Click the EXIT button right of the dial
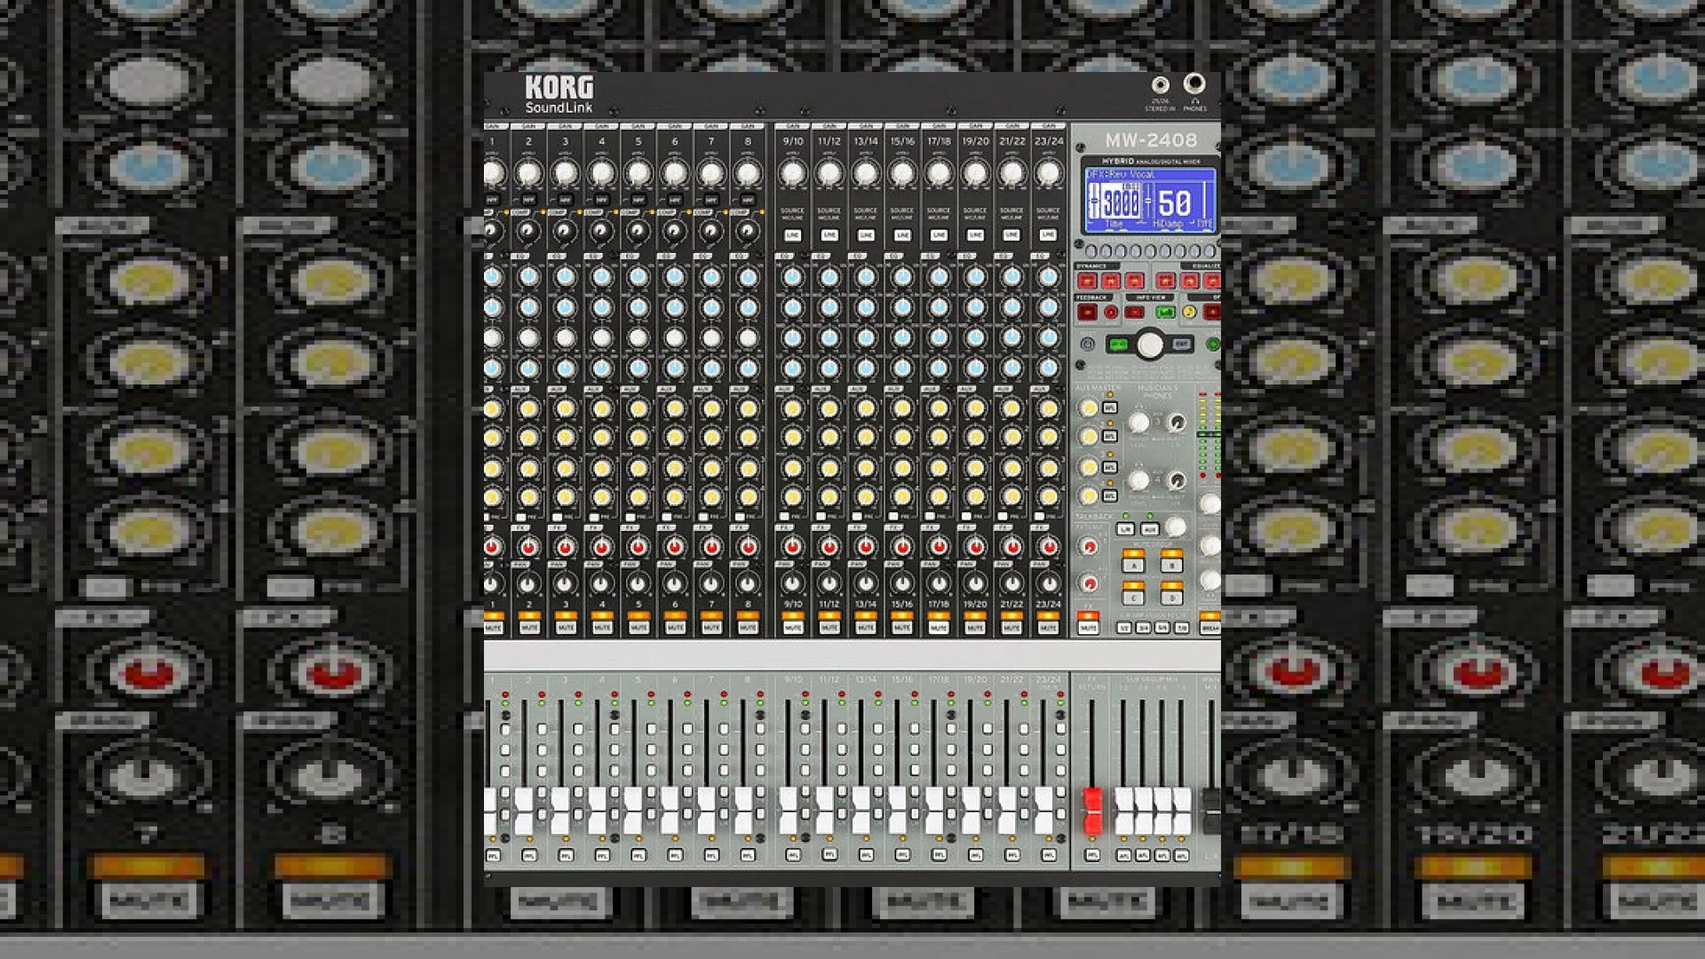The image size is (1705, 959). pyautogui.click(x=1182, y=345)
